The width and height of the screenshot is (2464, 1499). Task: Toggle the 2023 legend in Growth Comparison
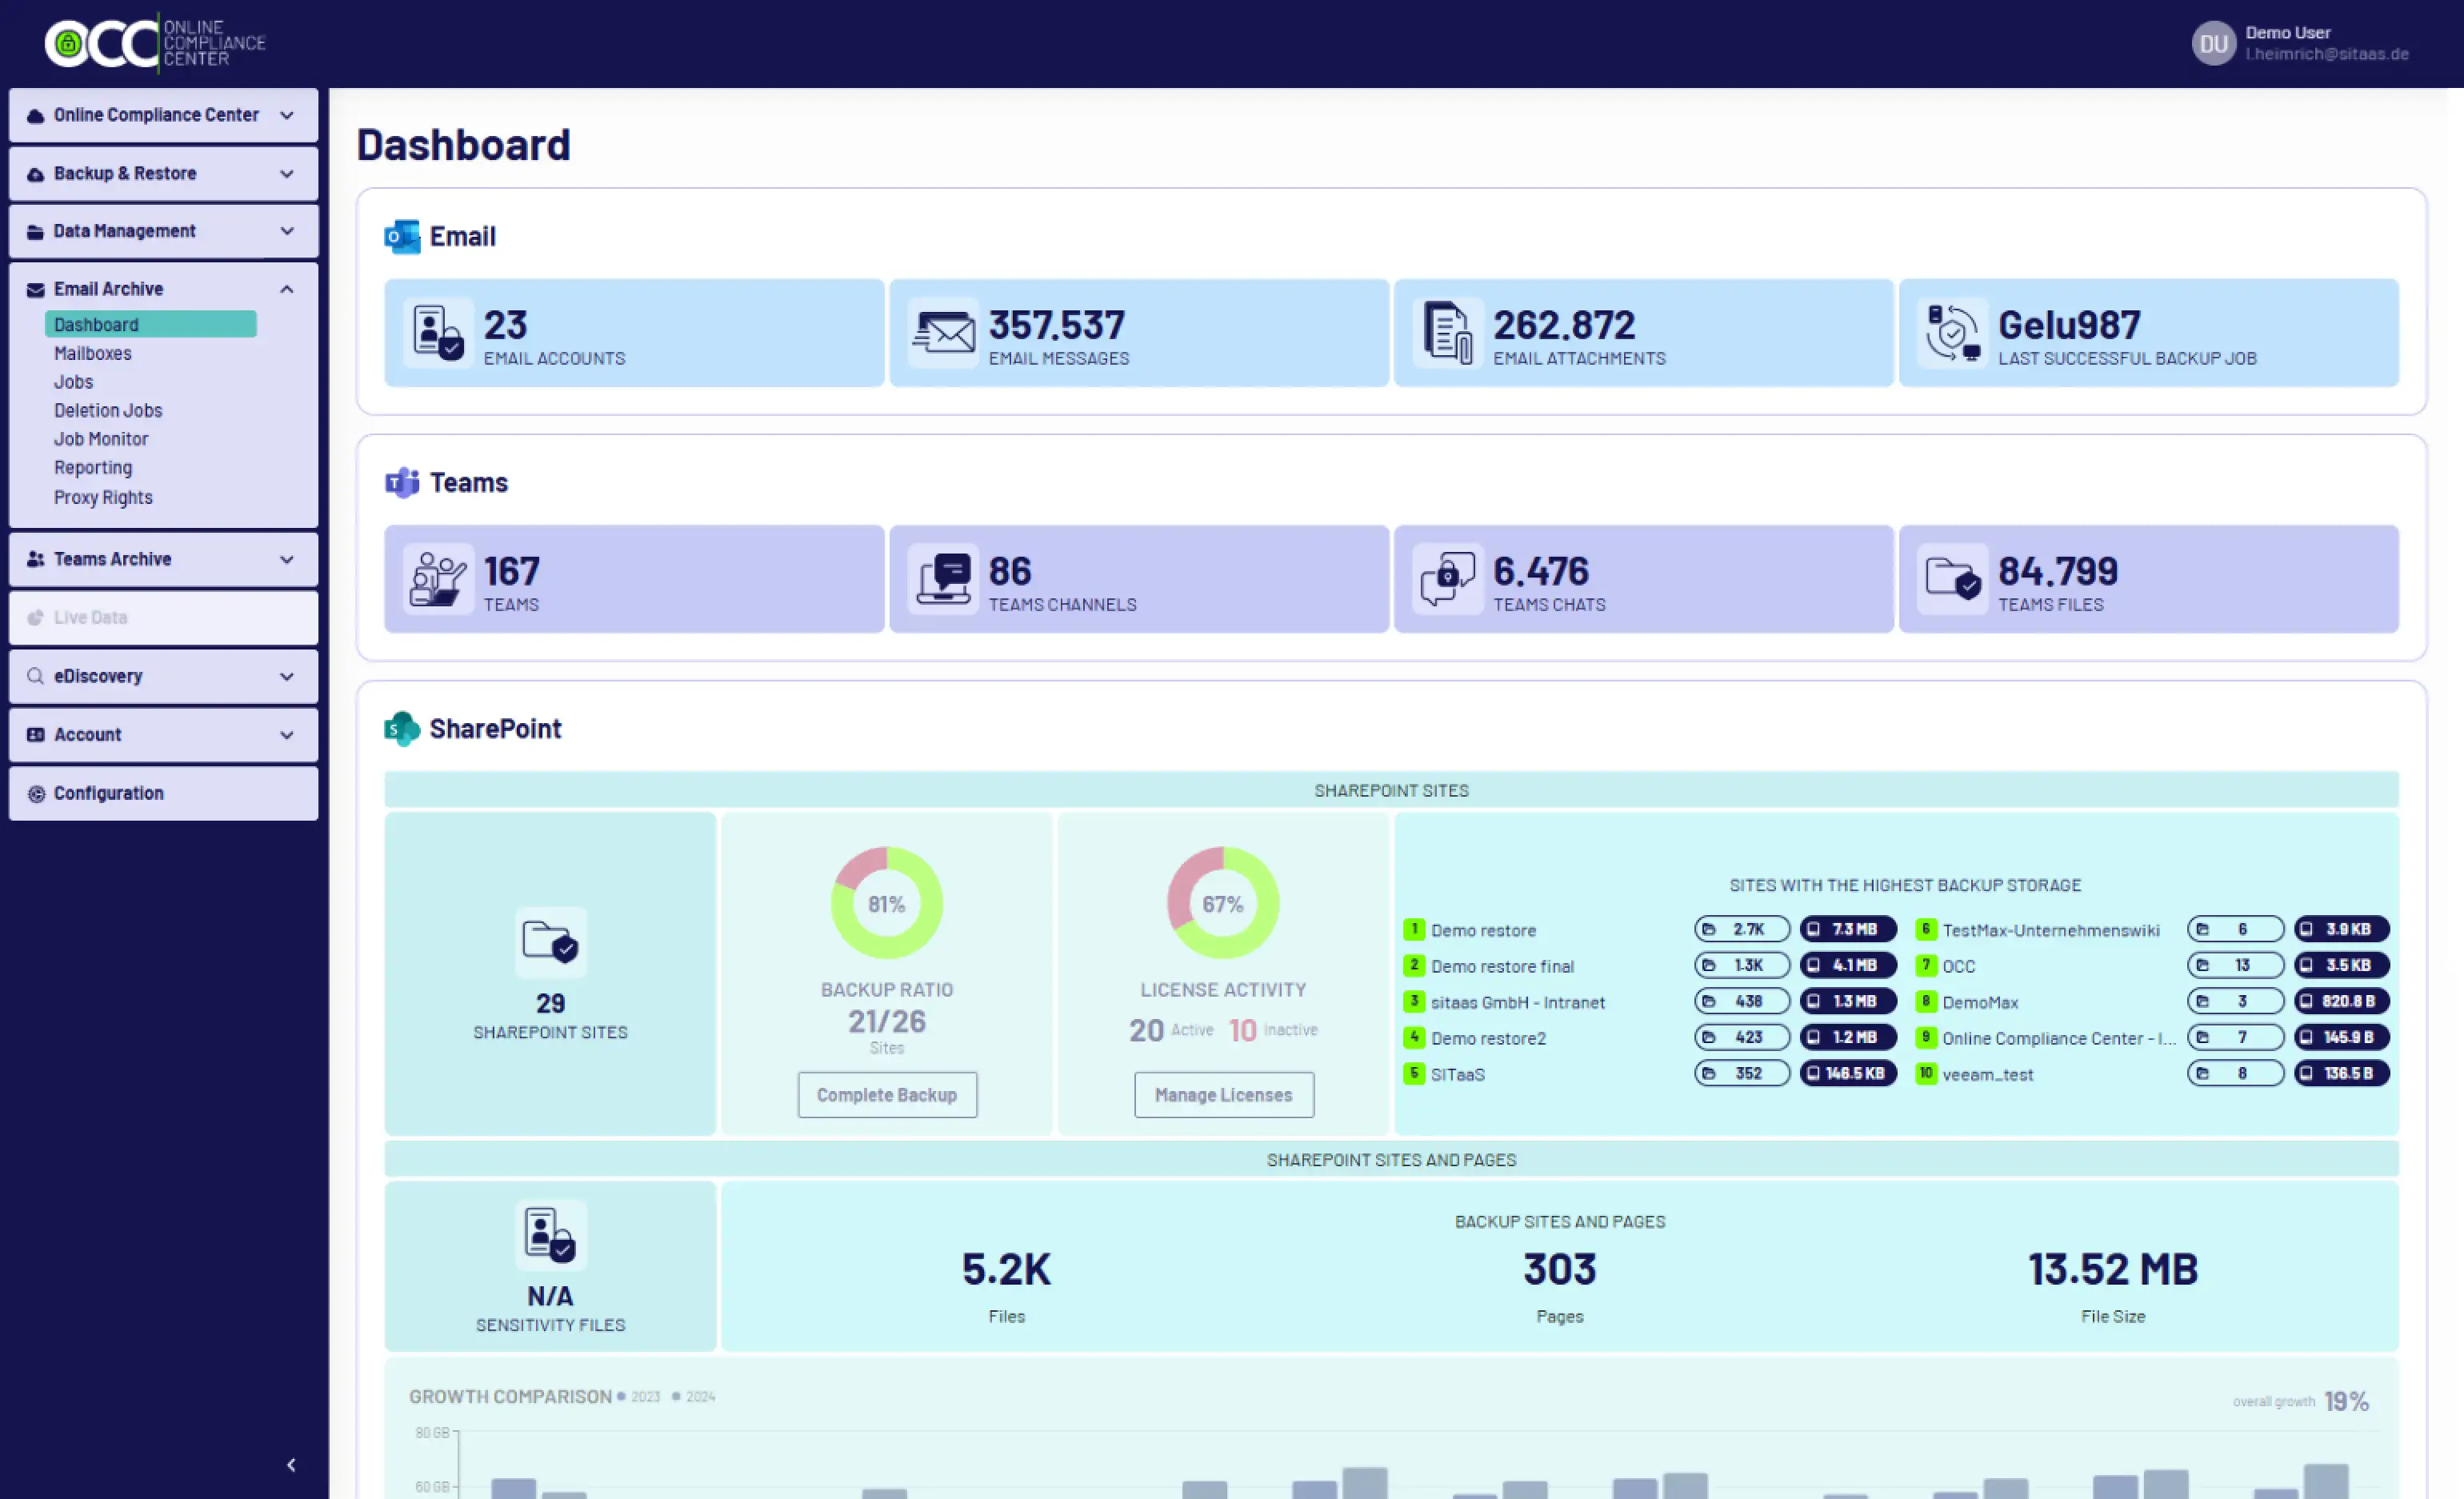[640, 1396]
